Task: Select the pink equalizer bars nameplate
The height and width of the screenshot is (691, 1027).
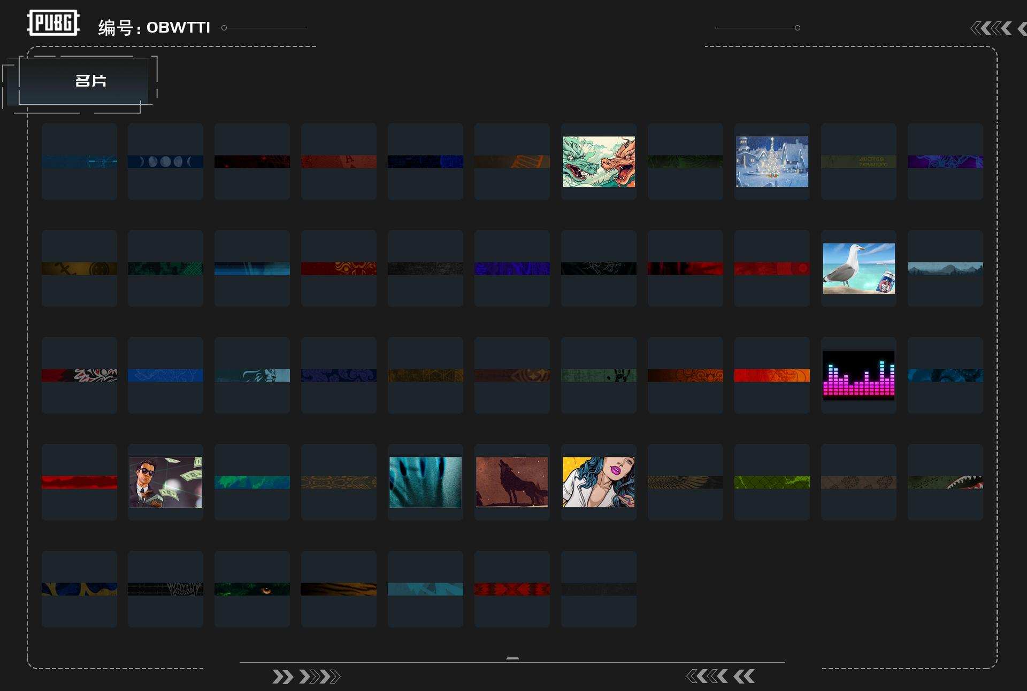Action: pos(859,375)
